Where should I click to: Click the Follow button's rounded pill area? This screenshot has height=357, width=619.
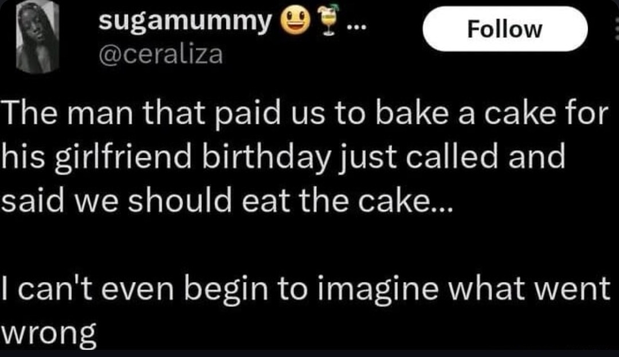[x=504, y=29]
